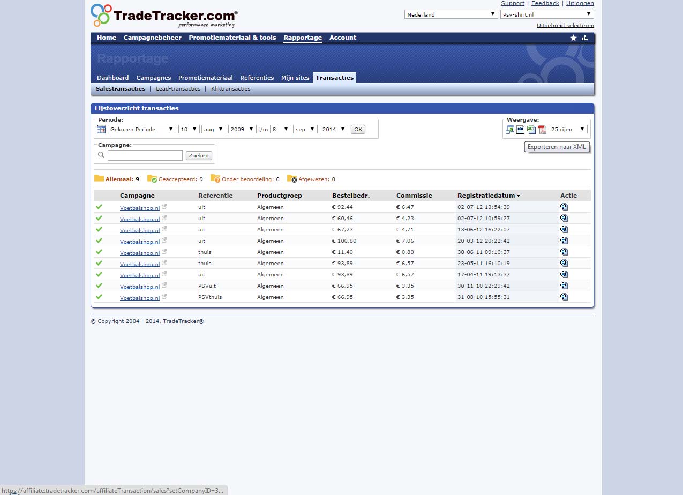Open the end month dropdown showing sep
This screenshot has width=683, height=495.
[305, 129]
